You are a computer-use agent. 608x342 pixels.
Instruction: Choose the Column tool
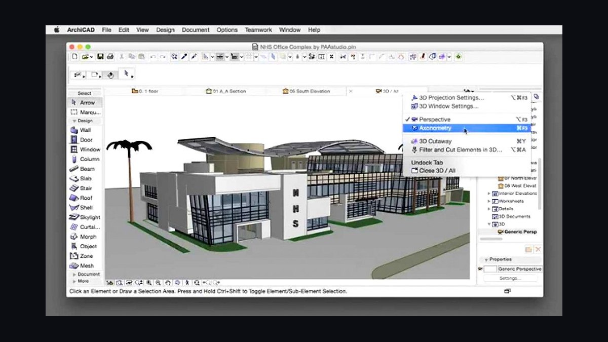(x=85, y=159)
